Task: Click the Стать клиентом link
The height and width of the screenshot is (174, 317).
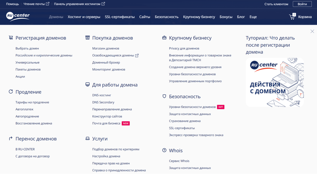Action: (x=276, y=4)
